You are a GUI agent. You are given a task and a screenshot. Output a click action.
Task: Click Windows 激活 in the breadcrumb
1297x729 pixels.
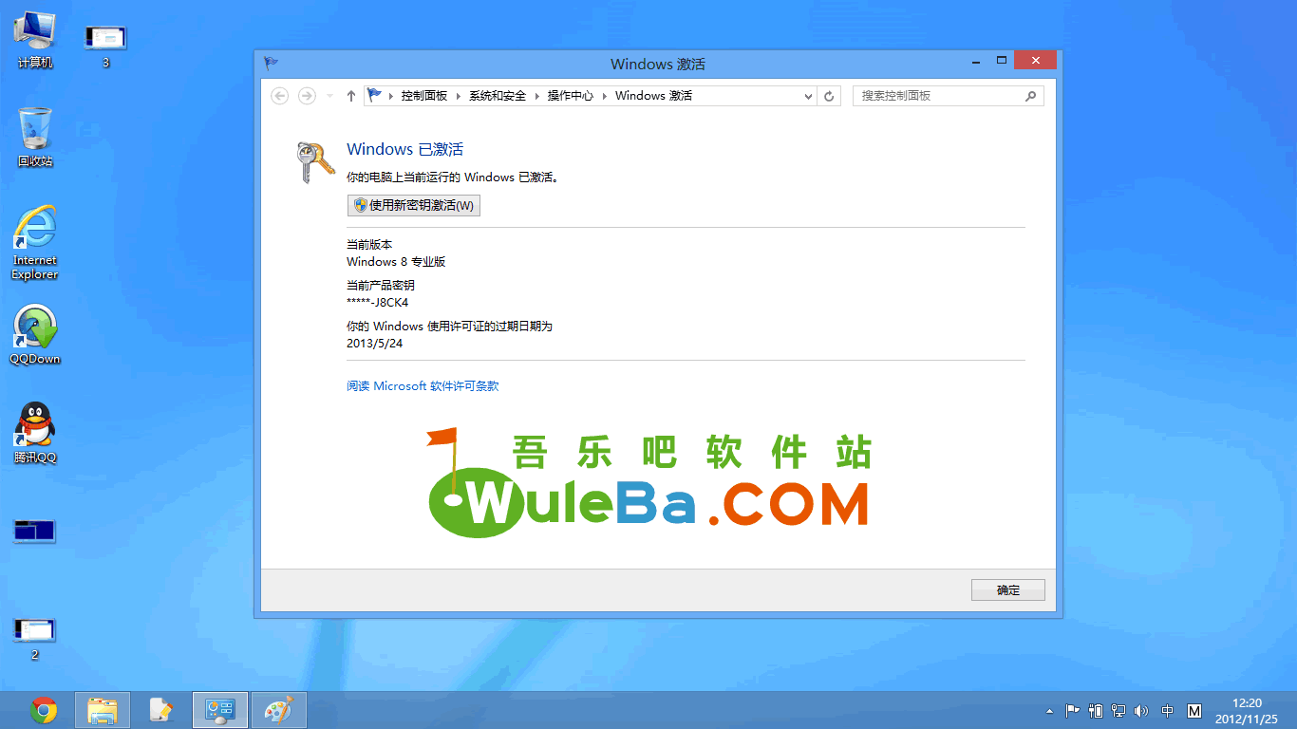pyautogui.click(x=654, y=96)
